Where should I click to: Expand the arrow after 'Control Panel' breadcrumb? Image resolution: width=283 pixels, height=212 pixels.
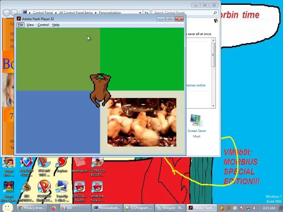tap(56, 13)
